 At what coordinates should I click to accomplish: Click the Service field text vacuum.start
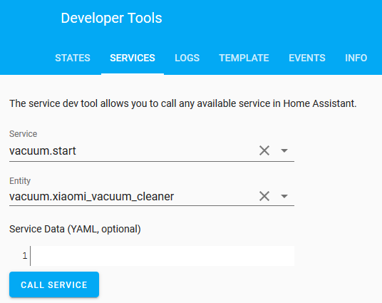pyautogui.click(x=43, y=151)
